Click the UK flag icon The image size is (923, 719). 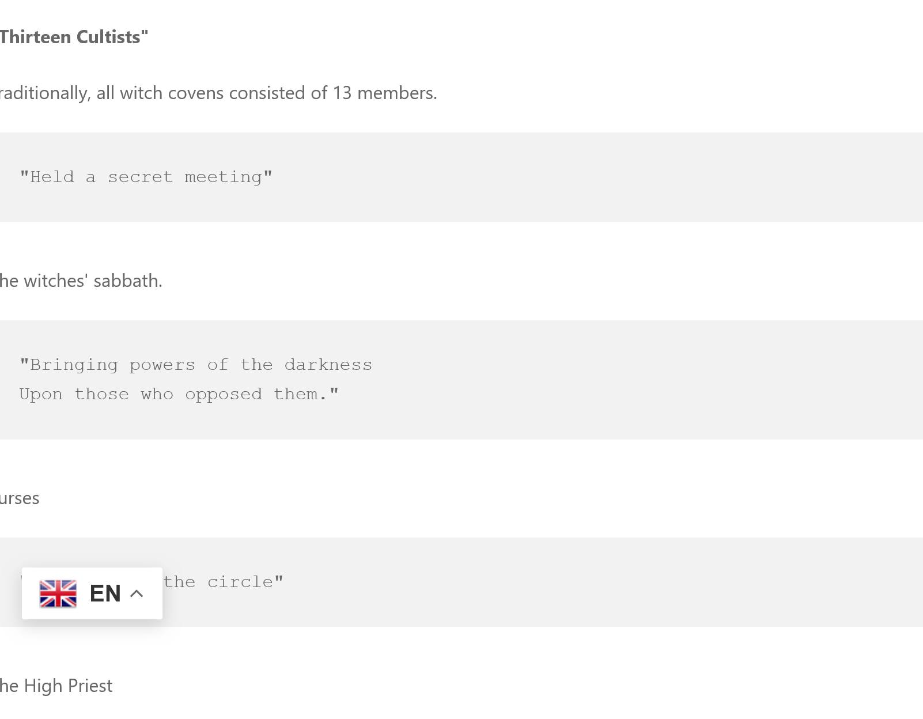(58, 593)
